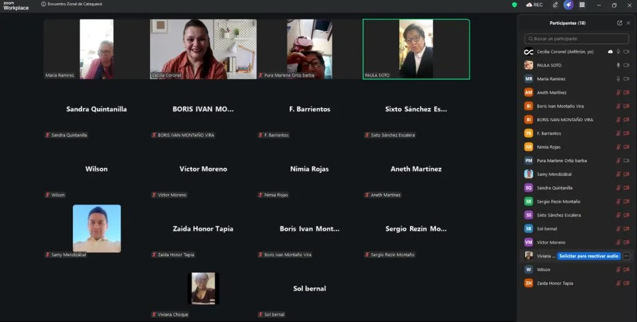Select Cecilia Coronel (Anfitrión, yo) in participant list
This screenshot has width=637, height=322.
[577, 52]
